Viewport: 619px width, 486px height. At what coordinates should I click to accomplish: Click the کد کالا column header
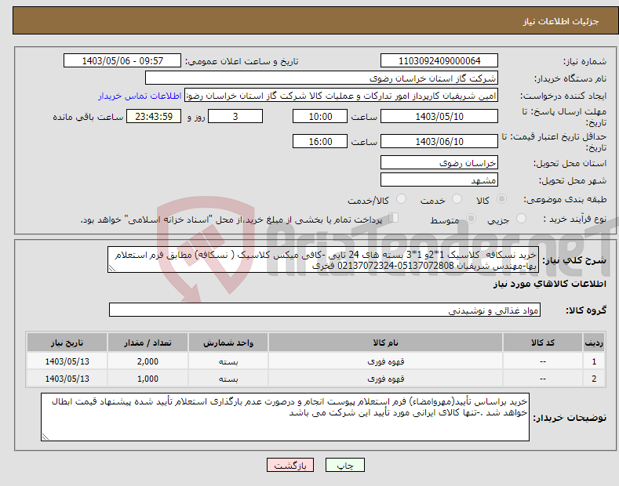[543, 343]
